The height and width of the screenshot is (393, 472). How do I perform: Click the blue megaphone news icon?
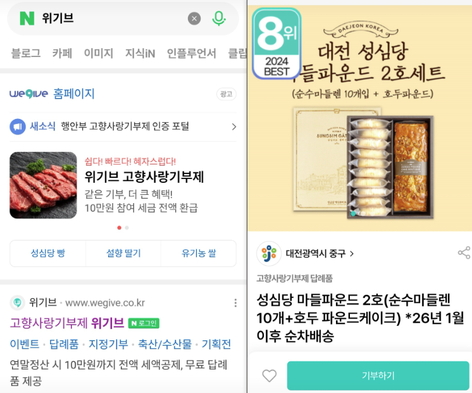coord(18,127)
